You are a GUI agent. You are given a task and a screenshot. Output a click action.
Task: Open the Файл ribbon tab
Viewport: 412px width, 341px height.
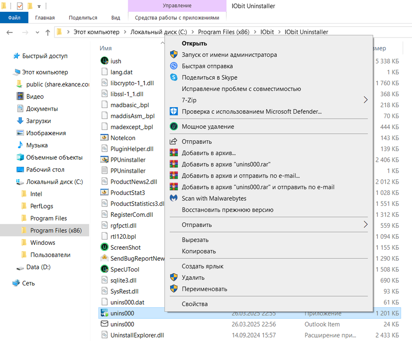point(14,17)
